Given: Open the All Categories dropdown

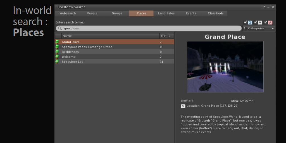Looking at the screenshot, I should [x=259, y=28].
